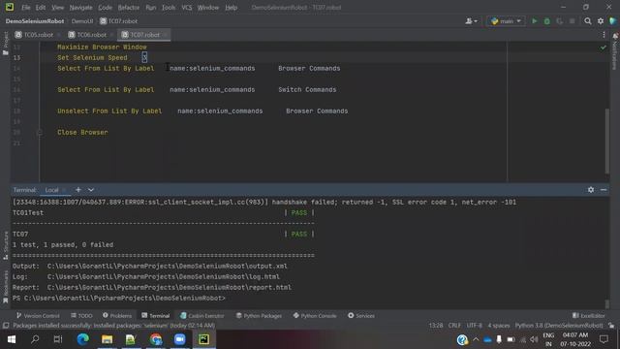Viewport: 620px width, 349px height.
Task: Click the editor vertical scrollbar
Action: click(x=607, y=141)
